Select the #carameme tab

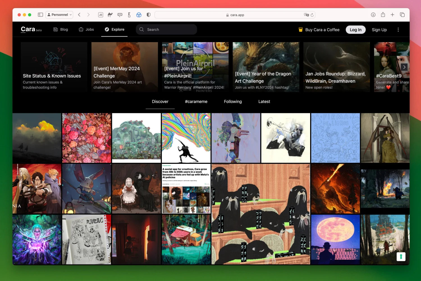pos(196,102)
